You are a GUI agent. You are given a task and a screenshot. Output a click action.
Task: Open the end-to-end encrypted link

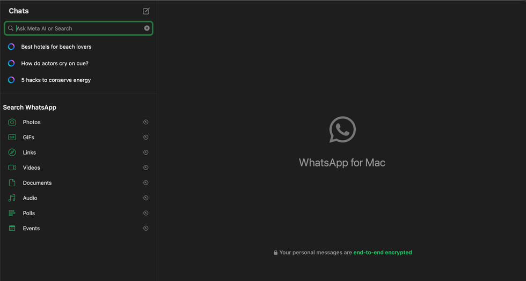pos(382,253)
